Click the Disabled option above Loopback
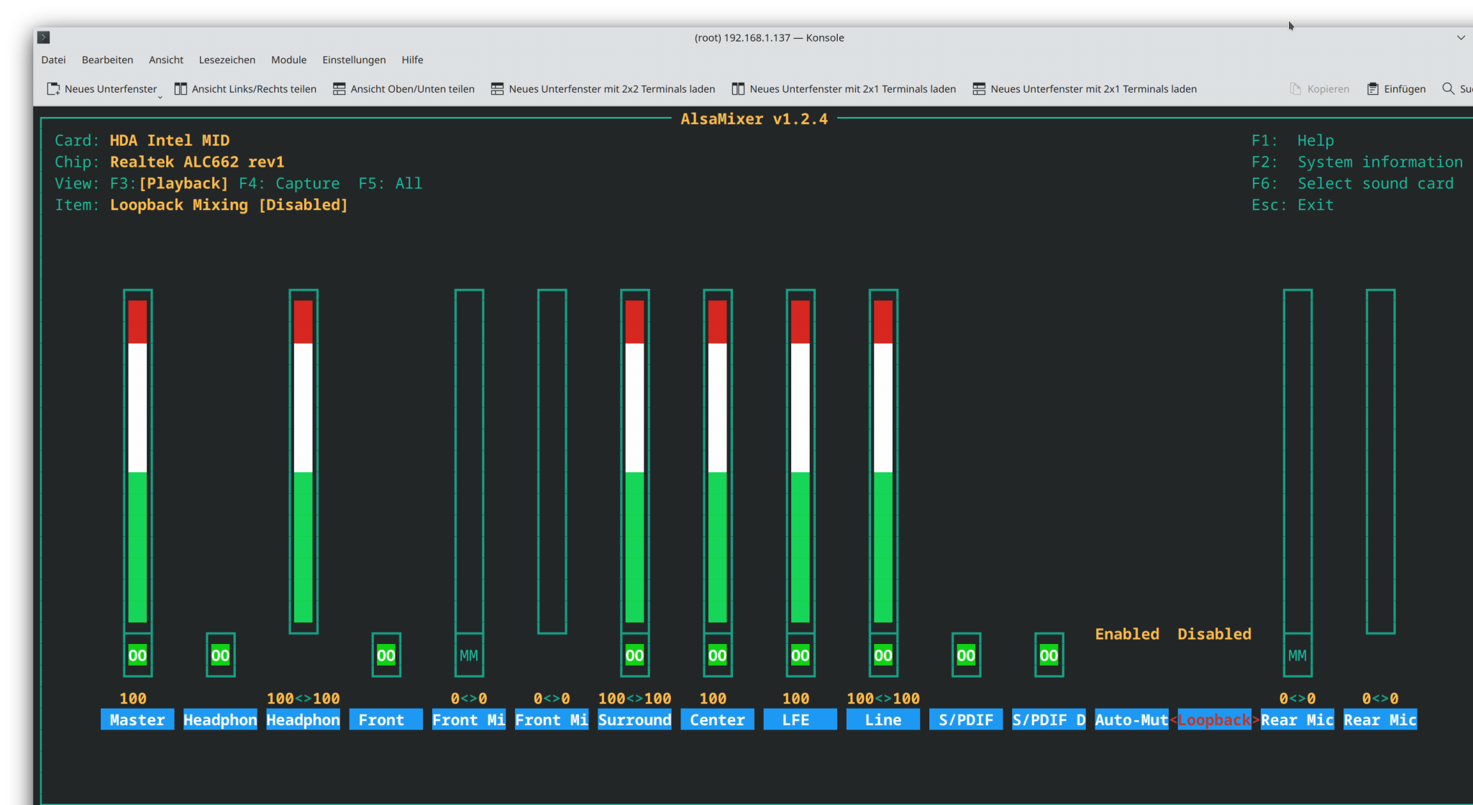The height and width of the screenshot is (805, 1473). tap(1214, 634)
